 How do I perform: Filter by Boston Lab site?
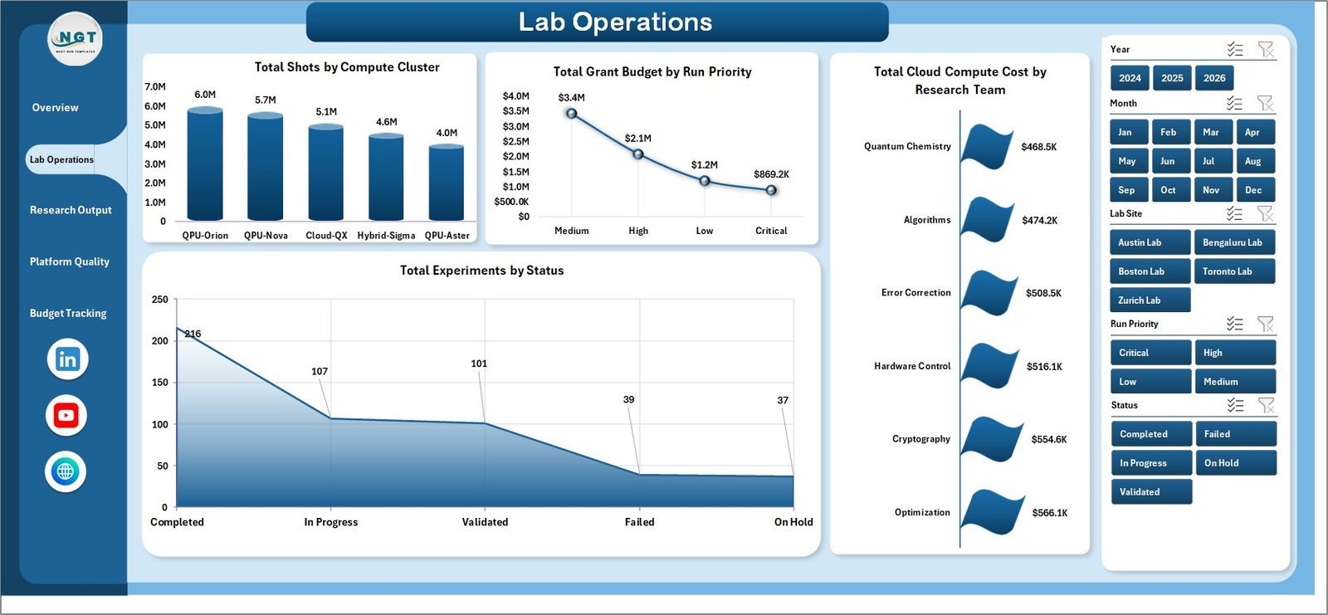[x=1150, y=271]
